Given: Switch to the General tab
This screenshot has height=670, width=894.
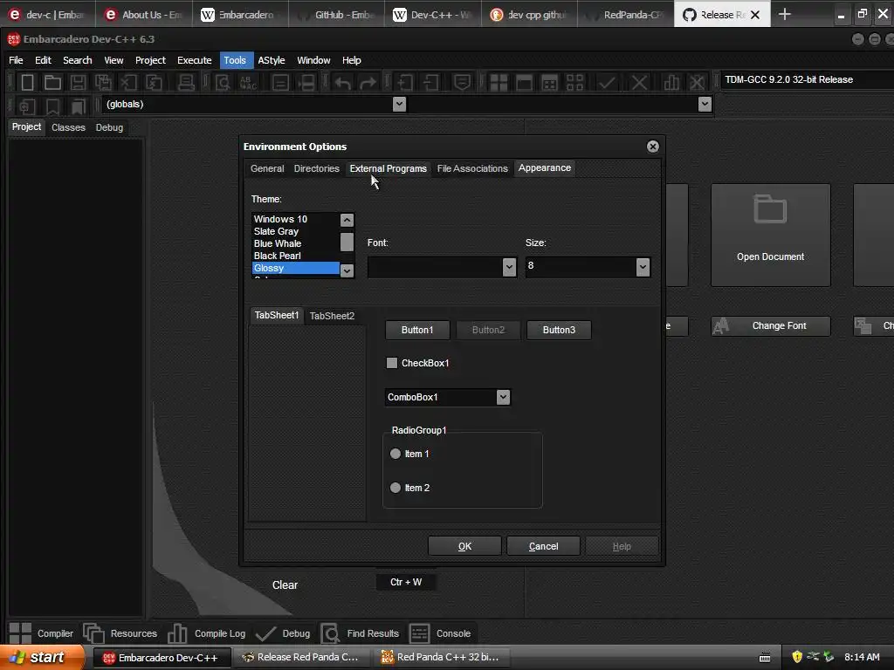Looking at the screenshot, I should click(x=267, y=168).
